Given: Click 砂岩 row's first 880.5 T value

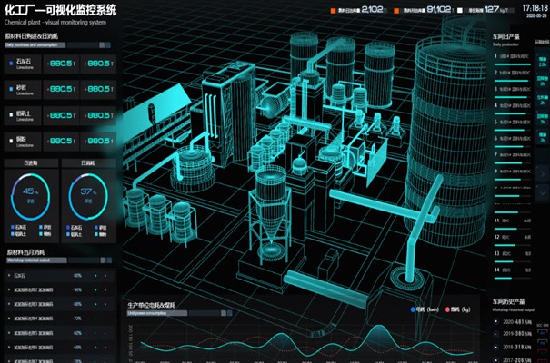Looking at the screenshot, I should (x=62, y=89).
